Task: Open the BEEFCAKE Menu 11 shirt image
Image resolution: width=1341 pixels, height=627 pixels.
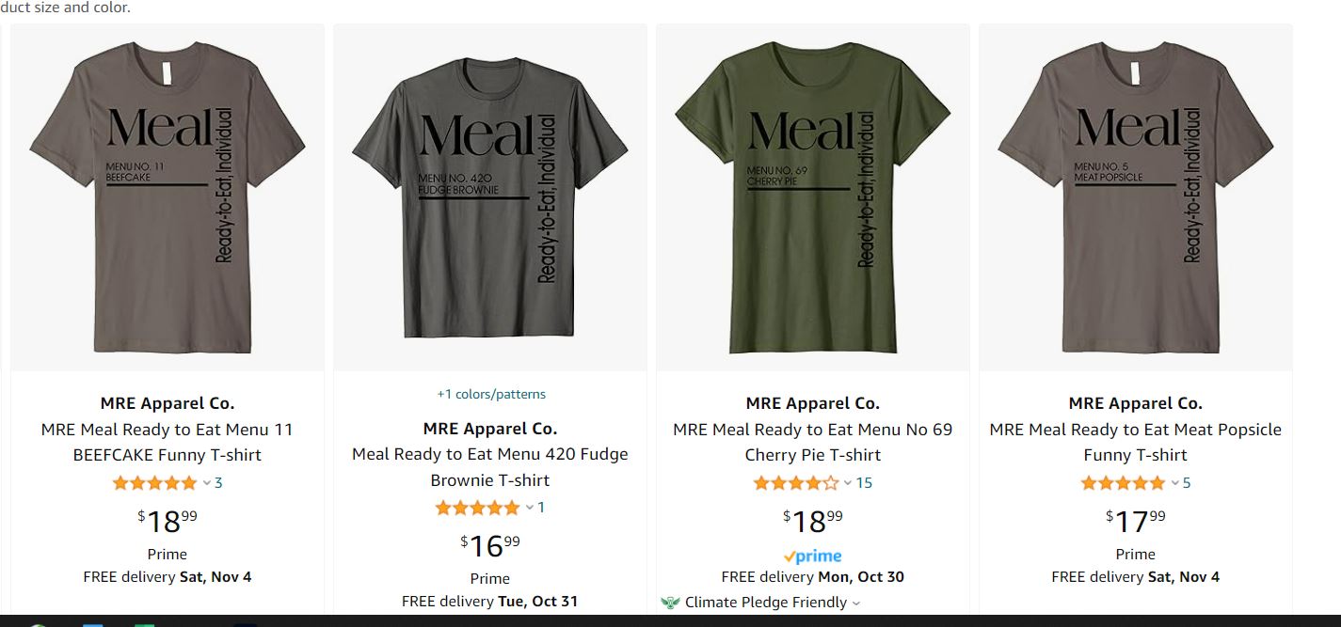Action: coord(168,197)
